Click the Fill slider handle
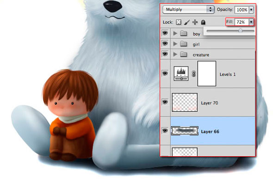The height and width of the screenshot is (188, 273). (x=241, y=31)
